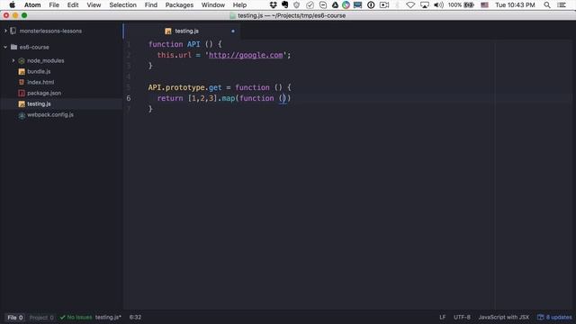Click the webpack.config.js file icon
Screen dimensions: 576x324
click(22, 115)
